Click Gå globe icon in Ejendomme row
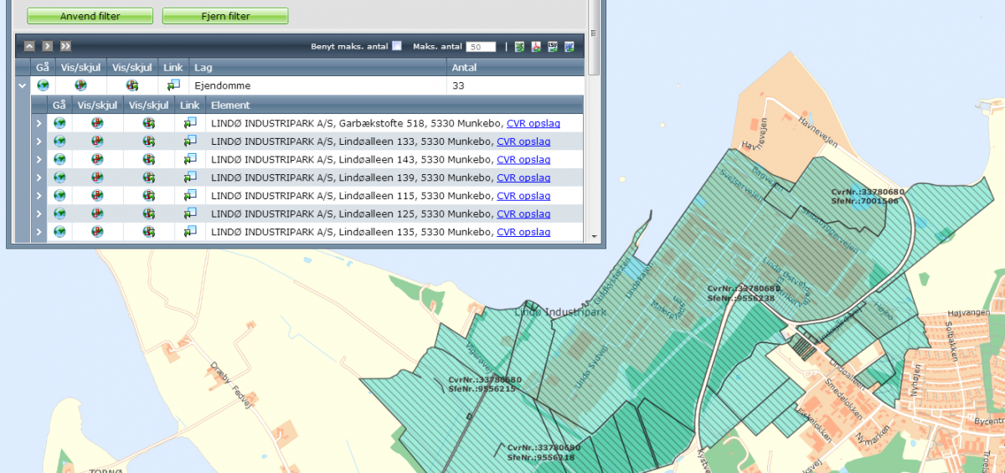Image resolution: width=1005 pixels, height=473 pixels. coord(43,85)
